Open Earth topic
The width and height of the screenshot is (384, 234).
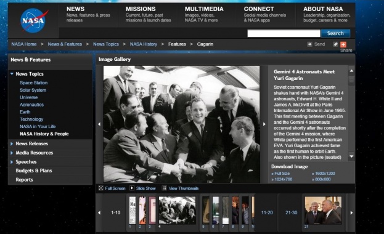coord(25,112)
